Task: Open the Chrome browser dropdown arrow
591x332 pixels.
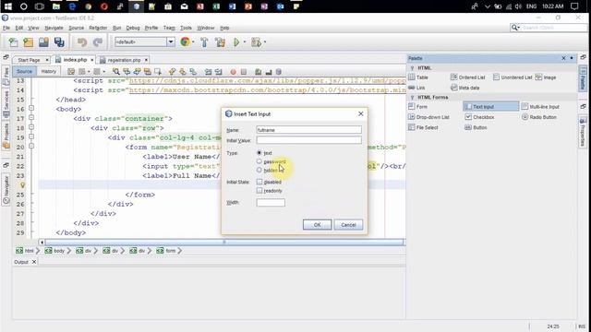Action: [x=193, y=42]
